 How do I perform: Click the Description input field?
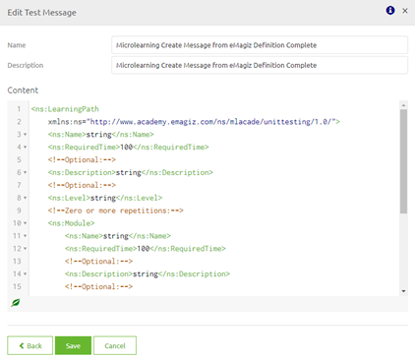pyautogui.click(x=260, y=65)
